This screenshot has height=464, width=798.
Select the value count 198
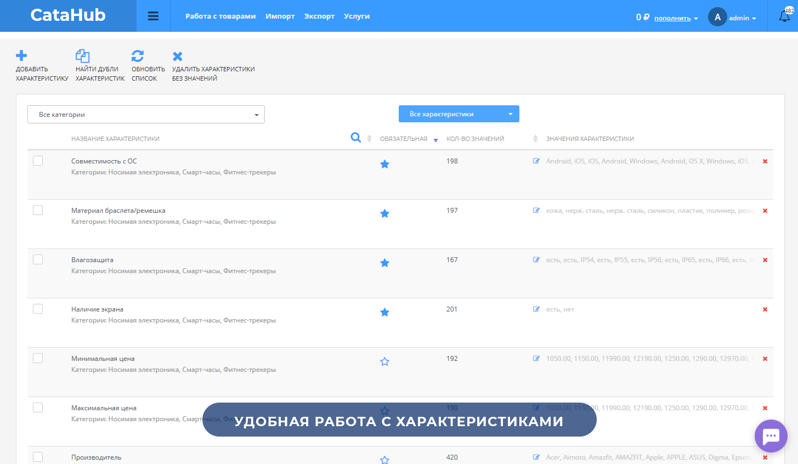pyautogui.click(x=452, y=161)
